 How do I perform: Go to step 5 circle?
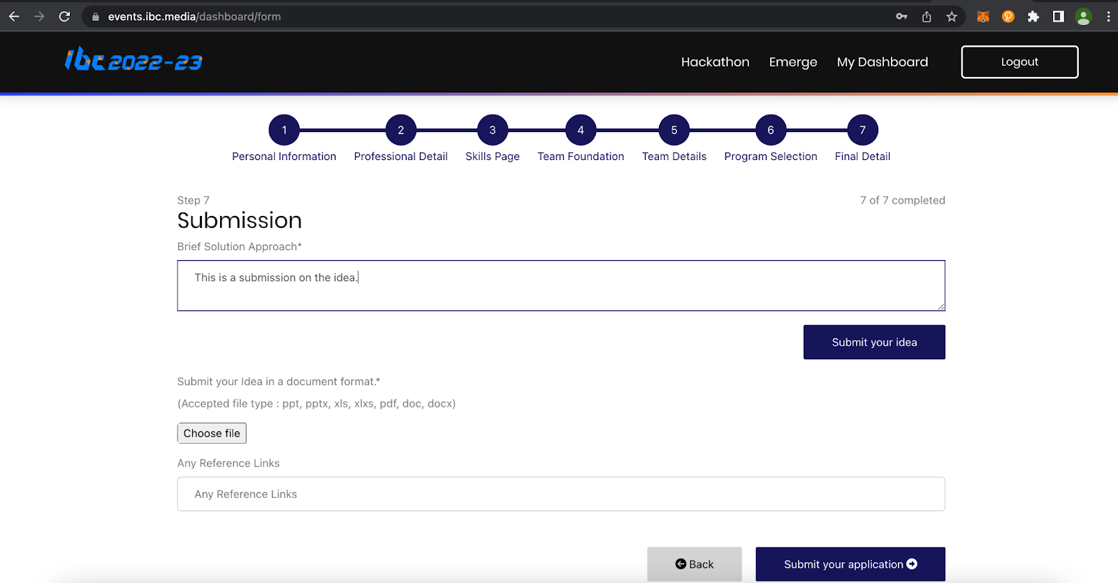coord(674,130)
